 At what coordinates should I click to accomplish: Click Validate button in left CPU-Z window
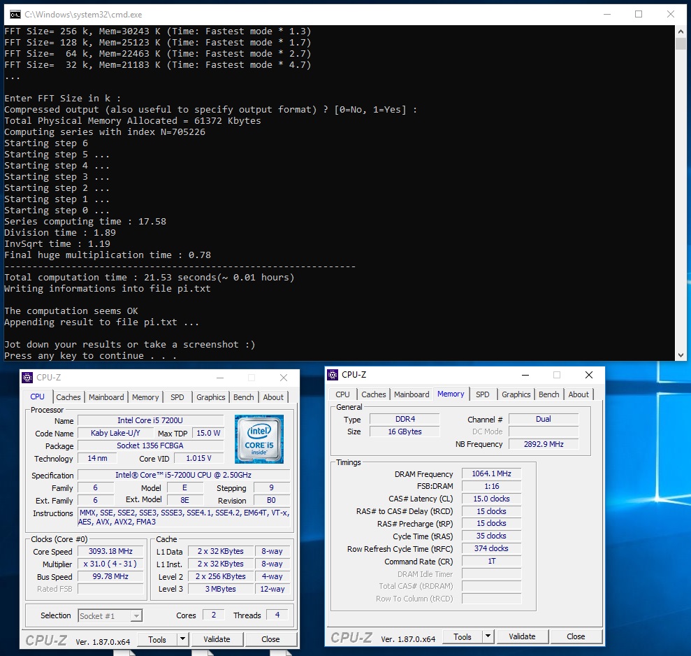click(217, 639)
